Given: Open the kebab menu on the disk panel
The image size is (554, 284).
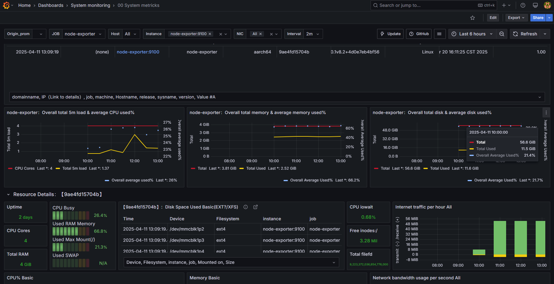Looking at the screenshot, I should pos(546,112).
